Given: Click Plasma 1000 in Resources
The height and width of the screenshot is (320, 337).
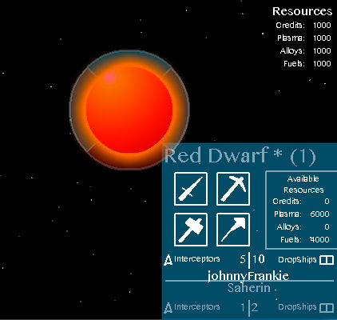Looking at the screenshot, I should (304, 38).
